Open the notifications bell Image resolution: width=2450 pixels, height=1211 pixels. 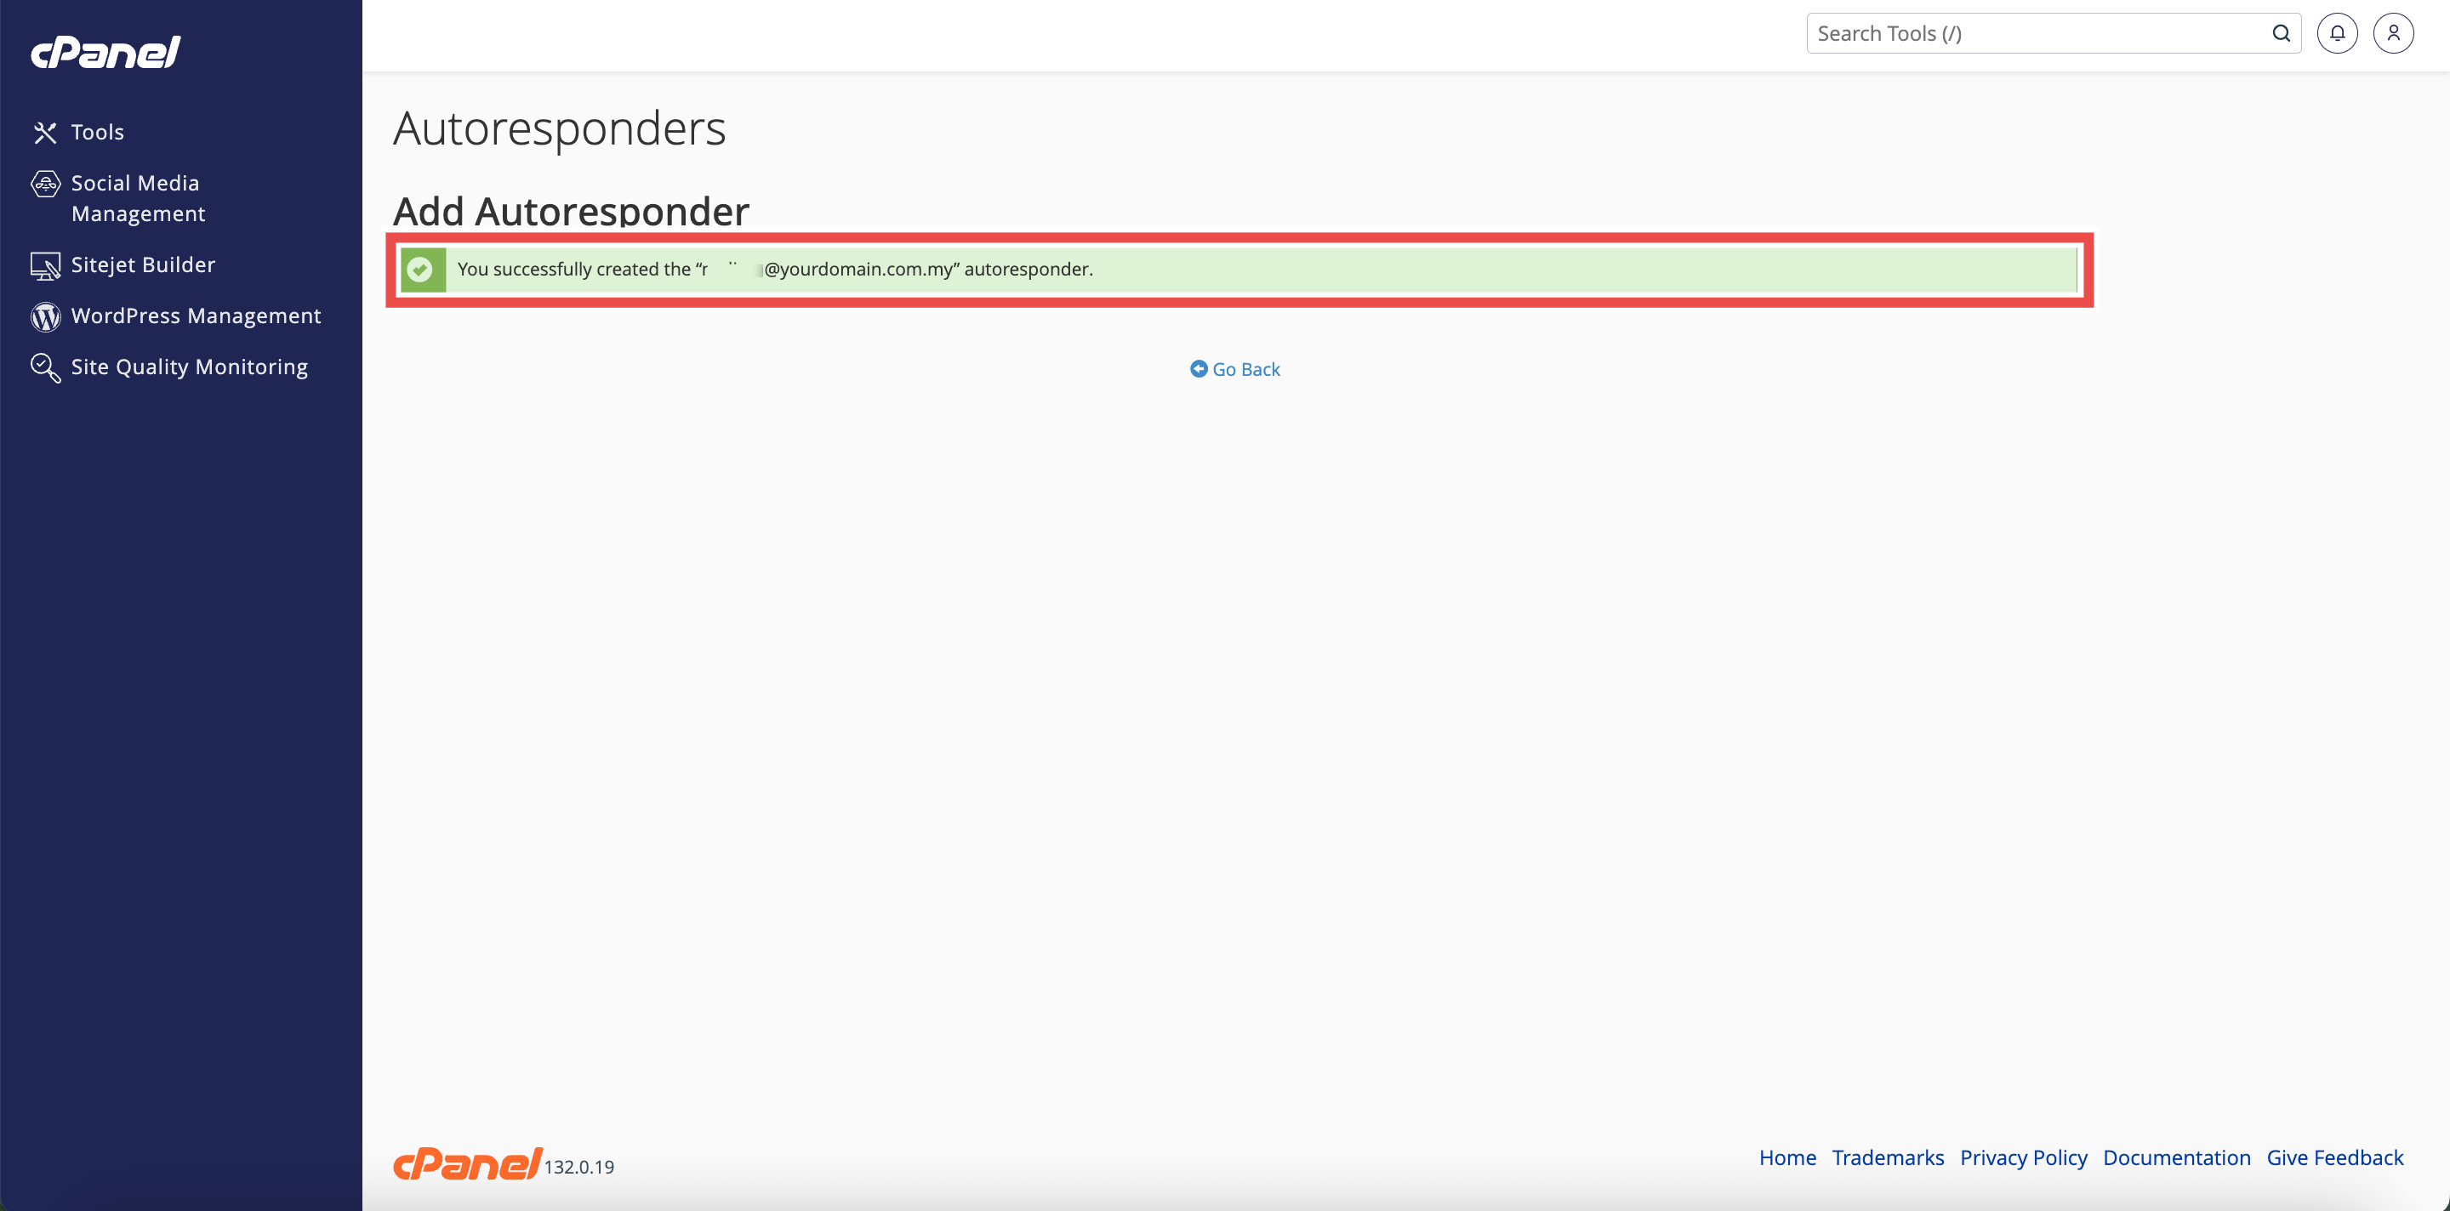point(2337,33)
